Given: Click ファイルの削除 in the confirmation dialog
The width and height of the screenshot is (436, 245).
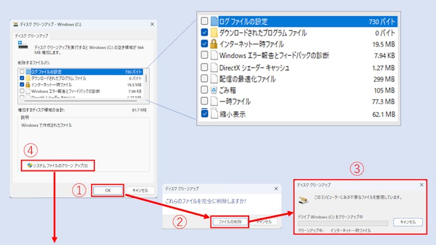Looking at the screenshot, I should coord(230,222).
